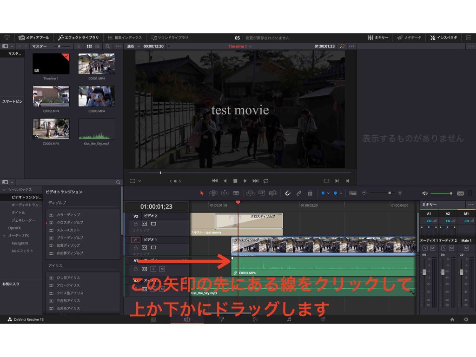Open the Effects Library panel
The image size is (476, 357).
78,38
